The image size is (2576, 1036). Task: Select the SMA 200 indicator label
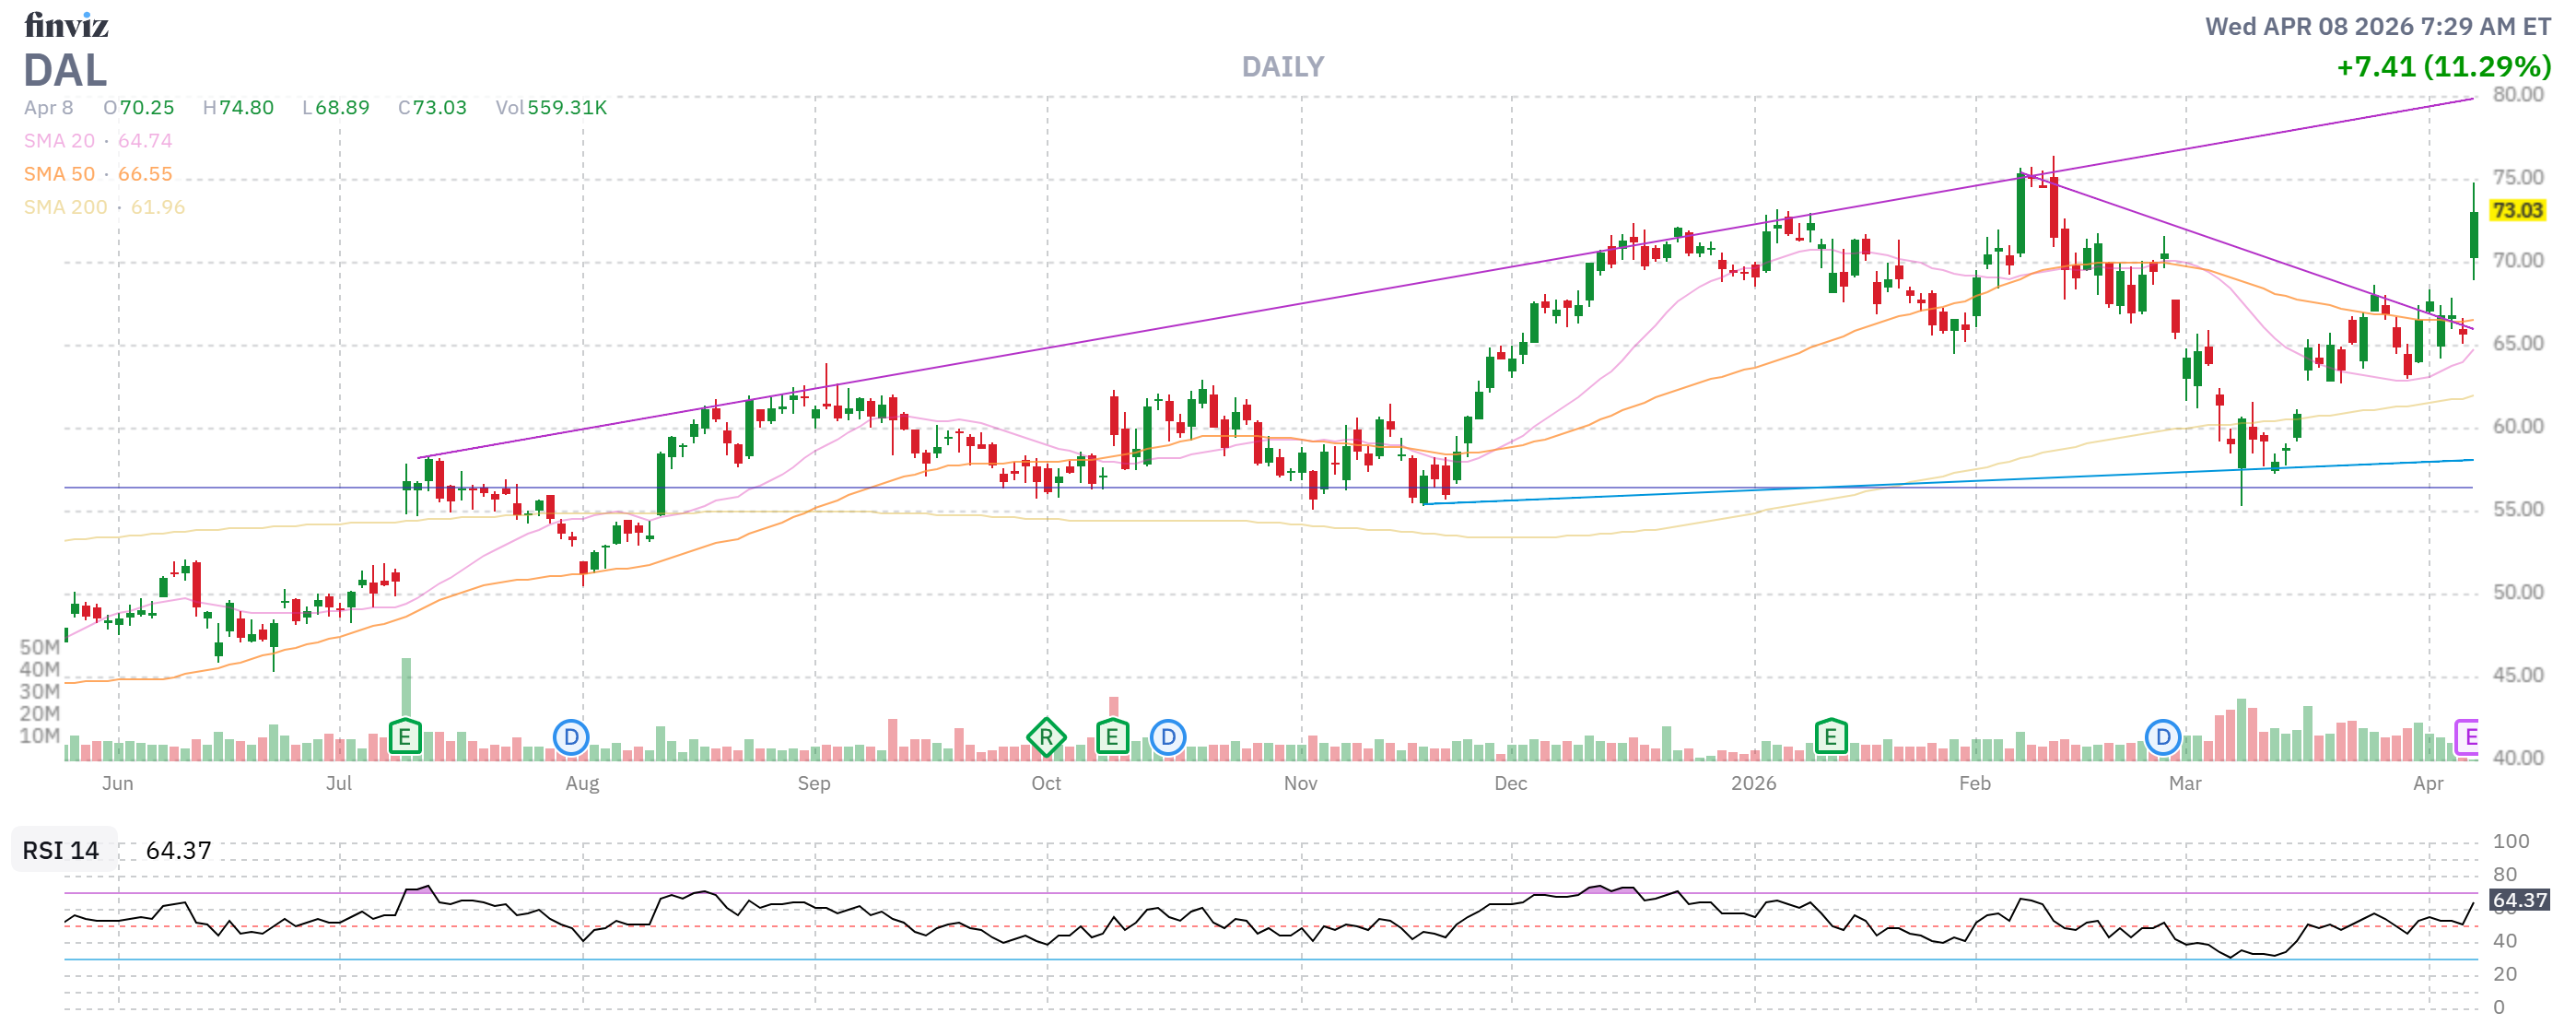(65, 207)
